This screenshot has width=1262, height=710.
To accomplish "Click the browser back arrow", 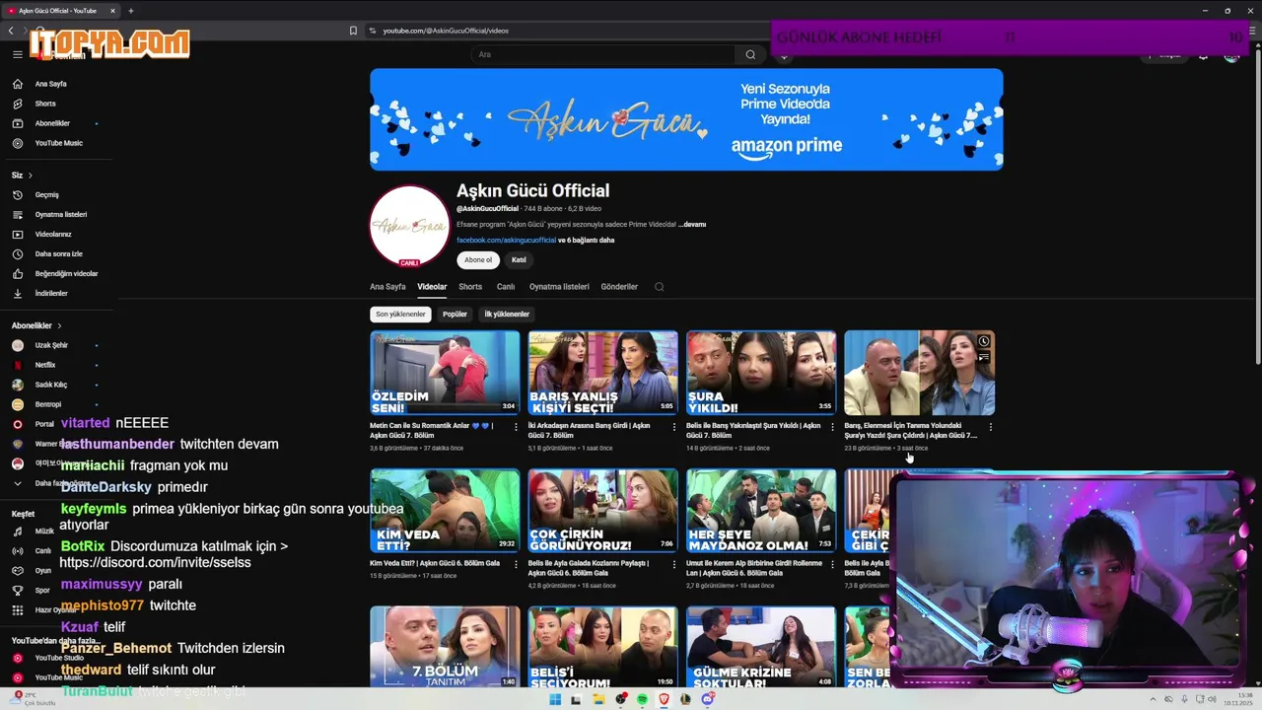I will click(x=11, y=31).
